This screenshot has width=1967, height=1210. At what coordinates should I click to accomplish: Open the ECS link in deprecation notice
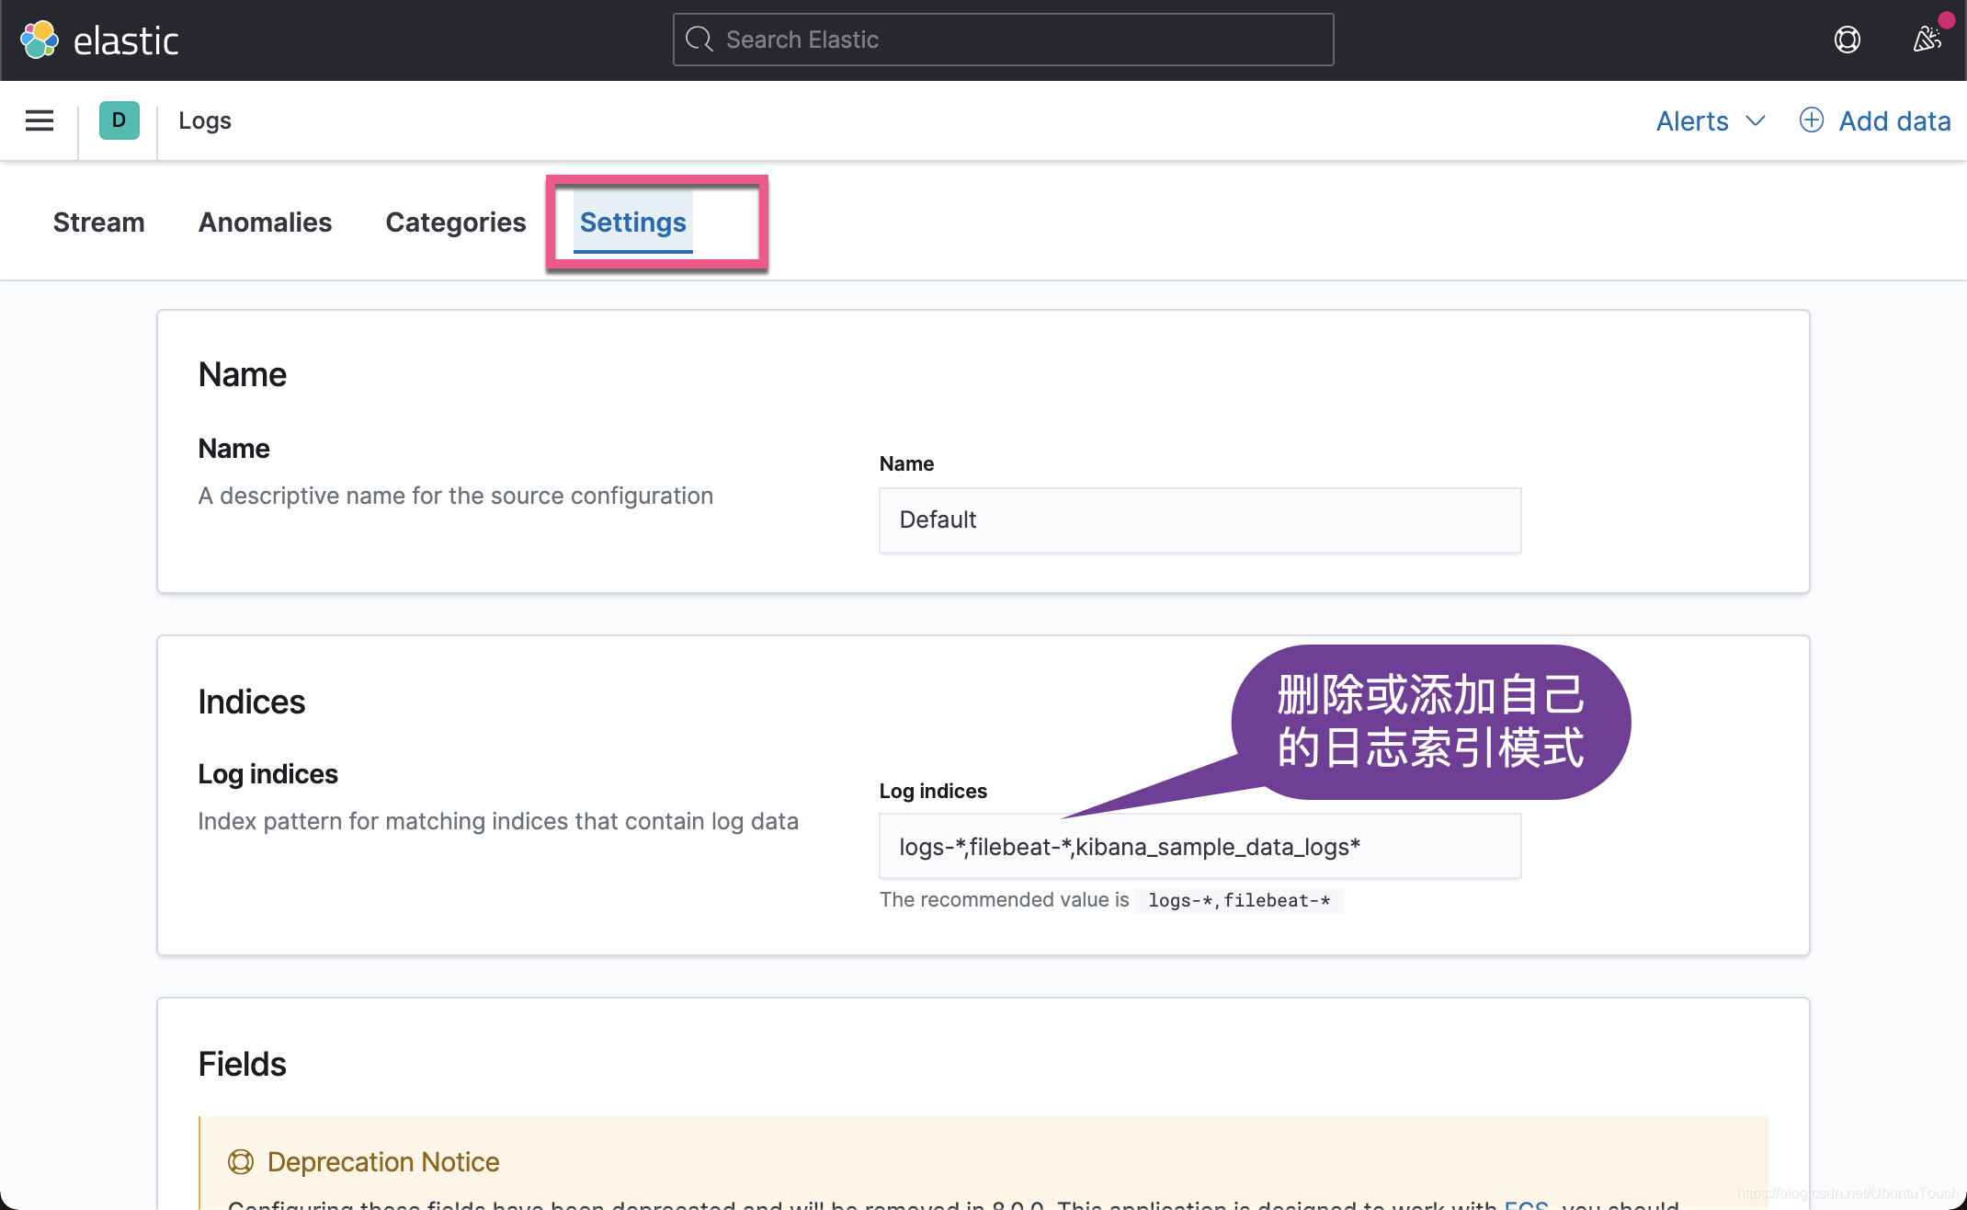coord(1526,1203)
